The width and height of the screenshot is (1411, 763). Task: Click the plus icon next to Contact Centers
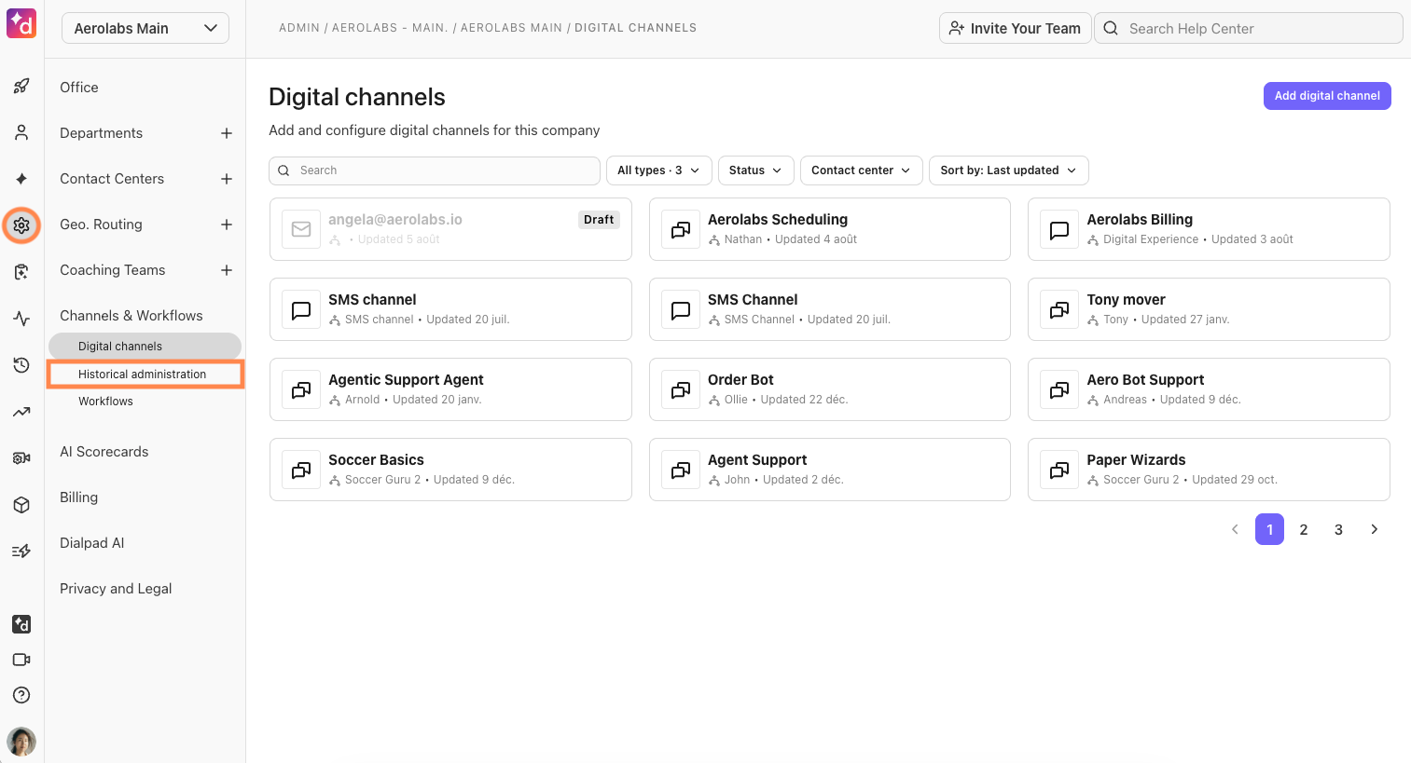pos(227,179)
